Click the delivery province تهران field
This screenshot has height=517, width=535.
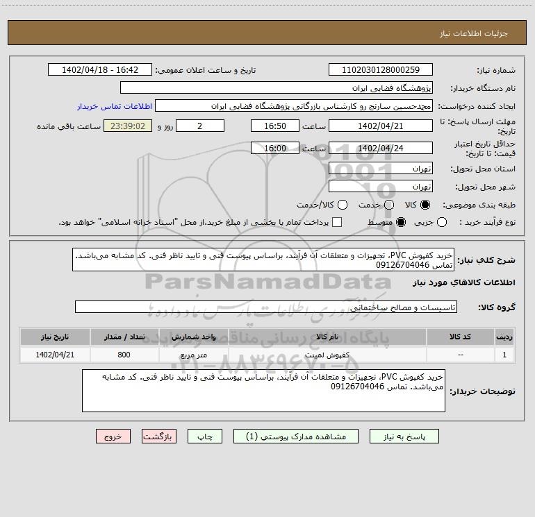tap(381, 168)
